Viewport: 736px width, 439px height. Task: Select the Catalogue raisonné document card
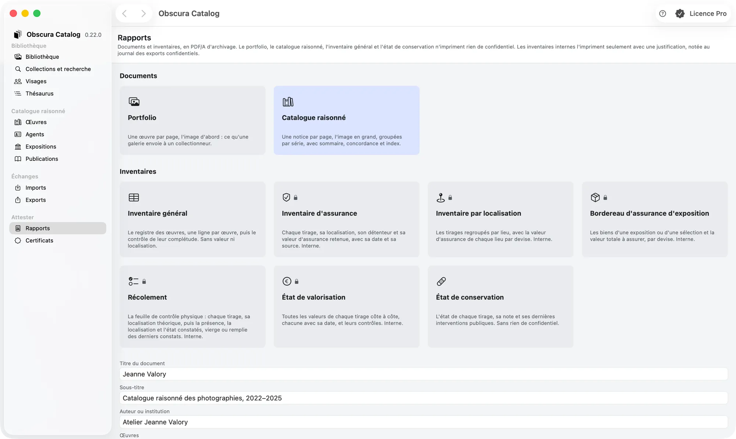click(346, 120)
